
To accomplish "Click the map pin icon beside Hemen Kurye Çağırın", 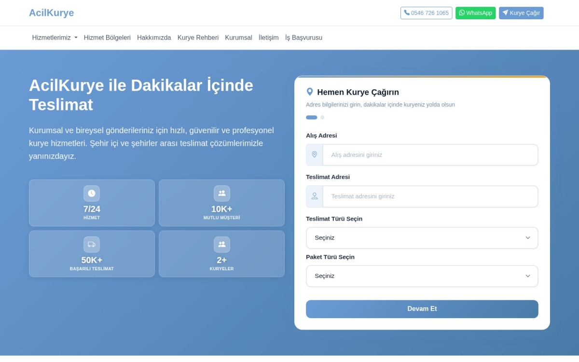I will 310,92.
